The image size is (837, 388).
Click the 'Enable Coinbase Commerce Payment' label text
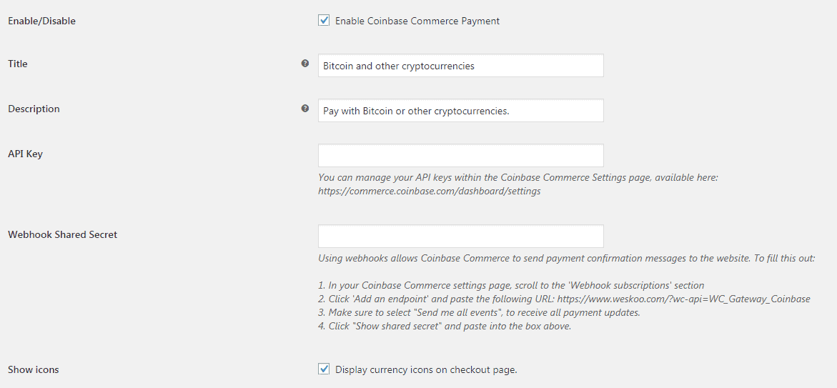point(417,21)
